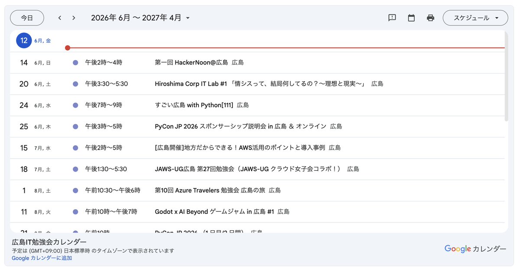The height and width of the screenshot is (271, 520).
Task: Open the feedback speech-bubble icon
Action: (x=392, y=18)
